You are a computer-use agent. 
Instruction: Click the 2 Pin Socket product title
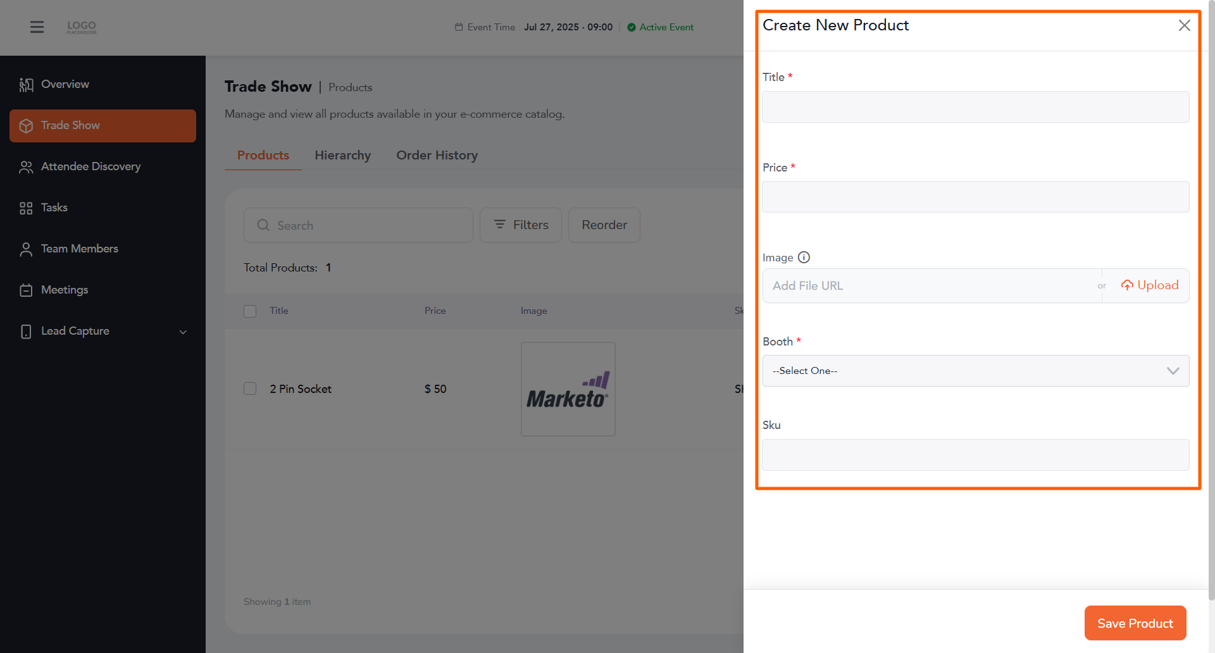301,389
